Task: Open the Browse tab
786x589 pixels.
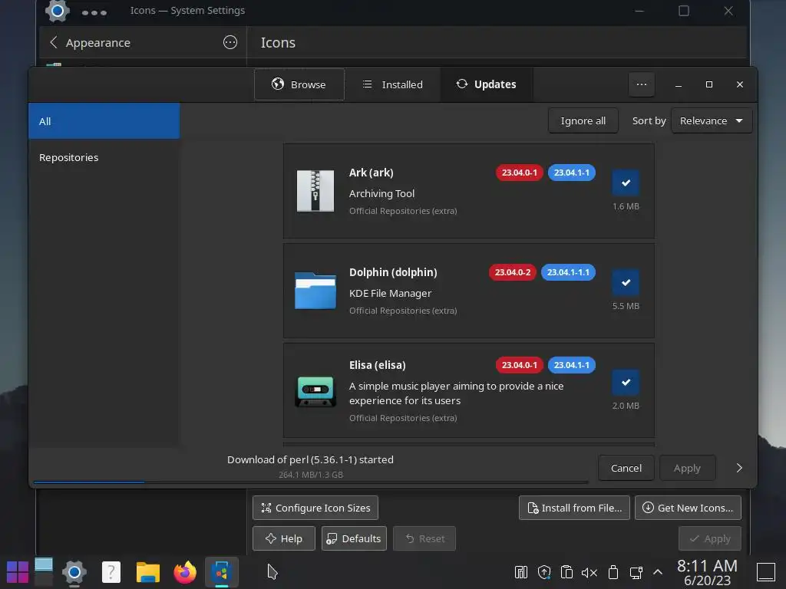Action: (299, 84)
